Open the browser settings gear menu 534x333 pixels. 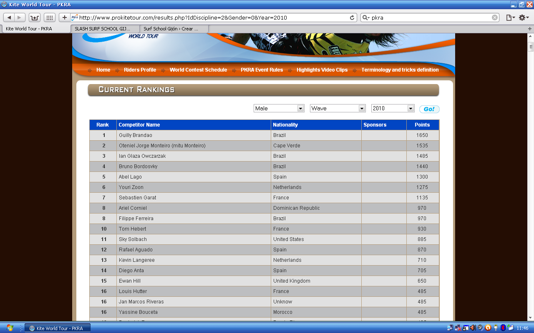point(524,17)
